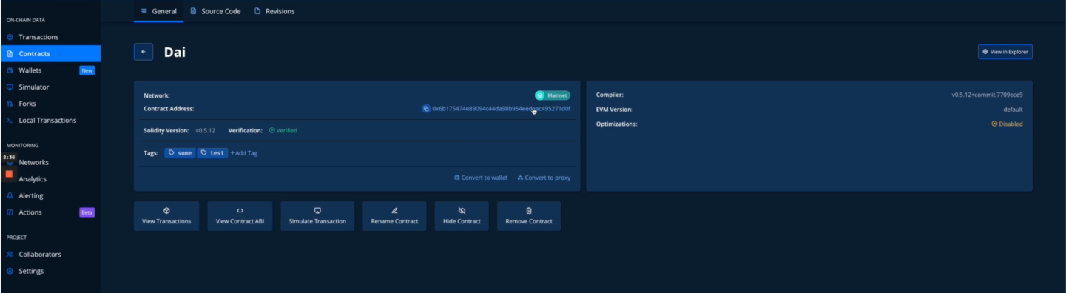Viewport: 1066px width, 293px height.
Task: Copy contract address via copy icon
Action: pyautogui.click(x=426, y=109)
